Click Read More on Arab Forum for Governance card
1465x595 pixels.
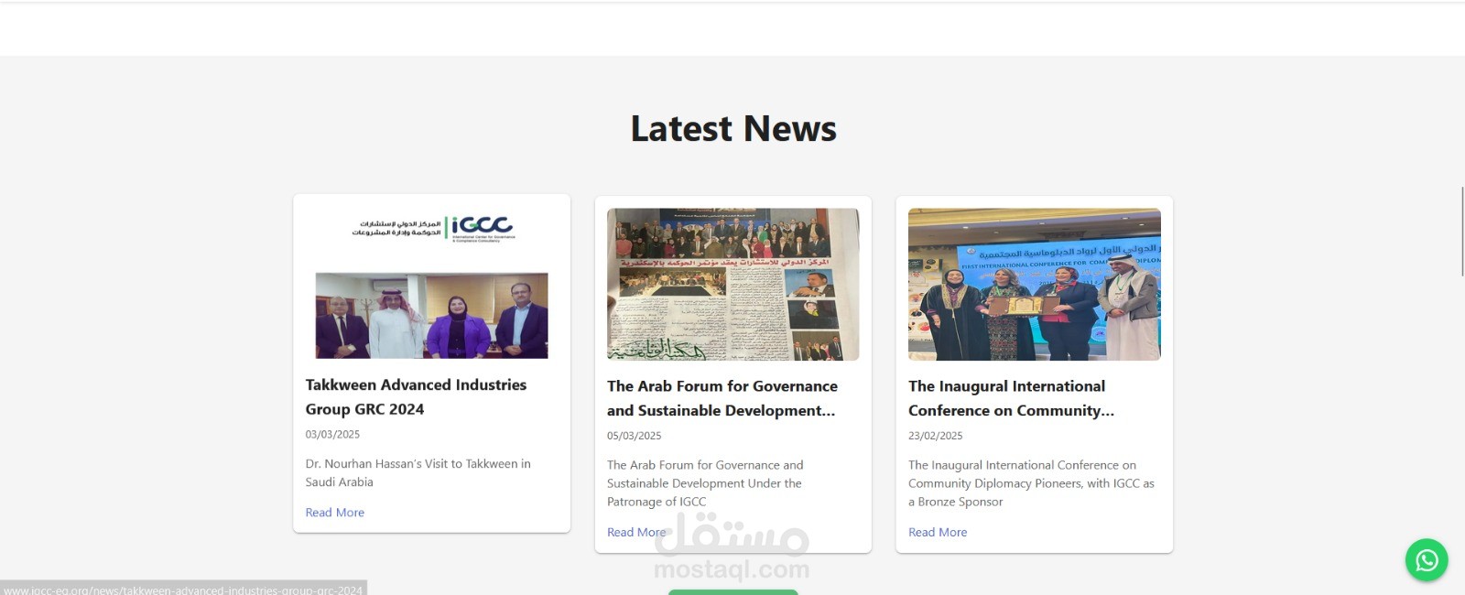point(636,532)
